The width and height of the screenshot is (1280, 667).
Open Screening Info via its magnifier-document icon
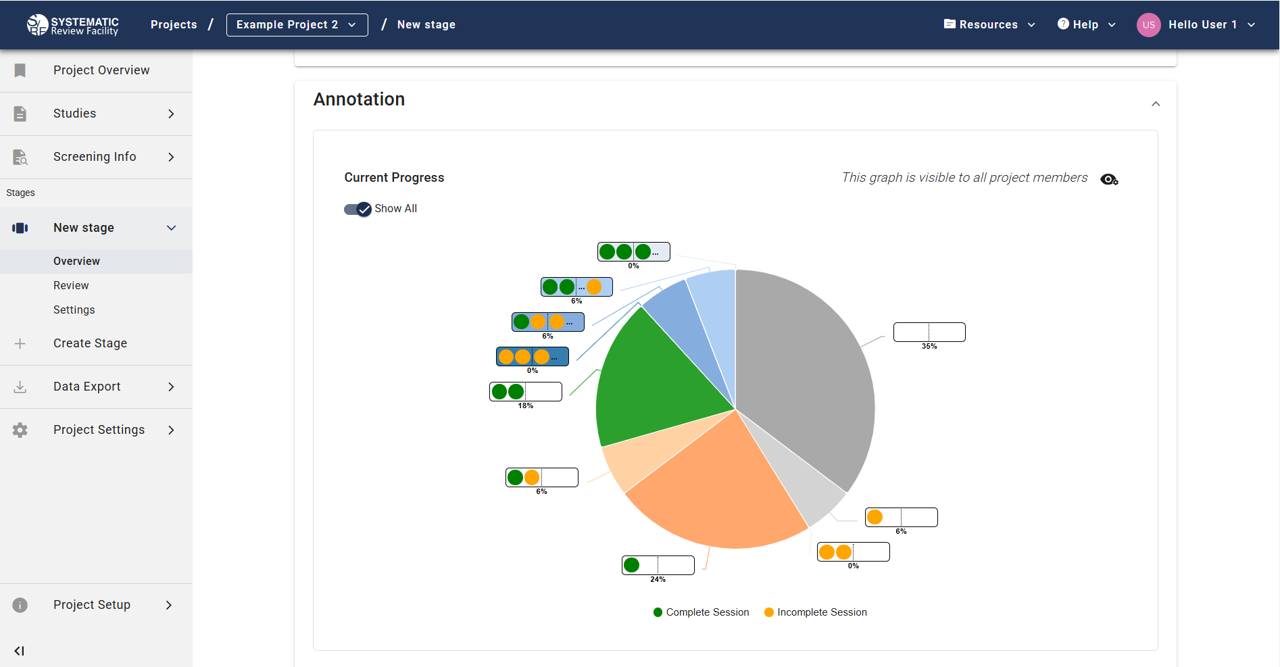[20, 157]
